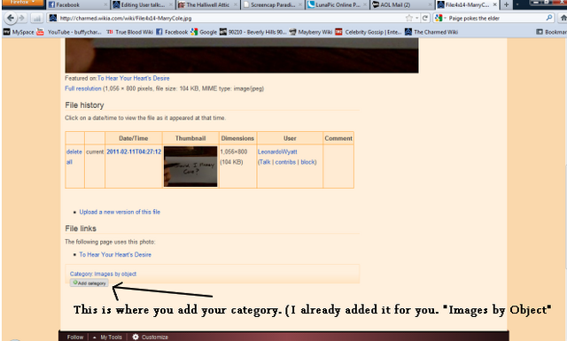Upload a new version of this file
567x341 pixels.
click(120, 212)
